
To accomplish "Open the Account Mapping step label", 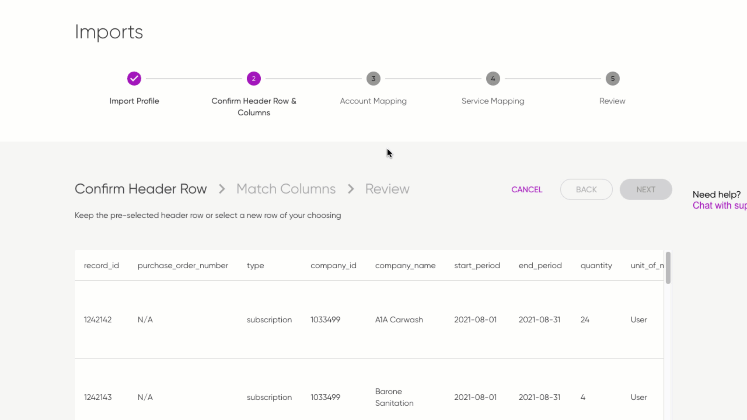I will click(x=373, y=101).
